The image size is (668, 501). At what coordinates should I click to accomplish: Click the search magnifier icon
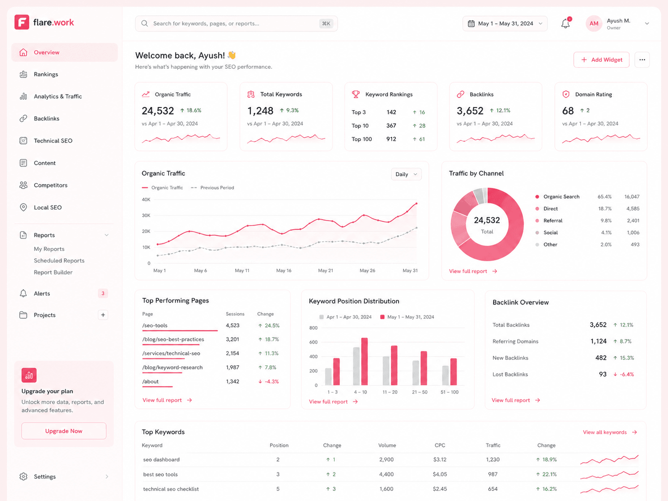(144, 24)
